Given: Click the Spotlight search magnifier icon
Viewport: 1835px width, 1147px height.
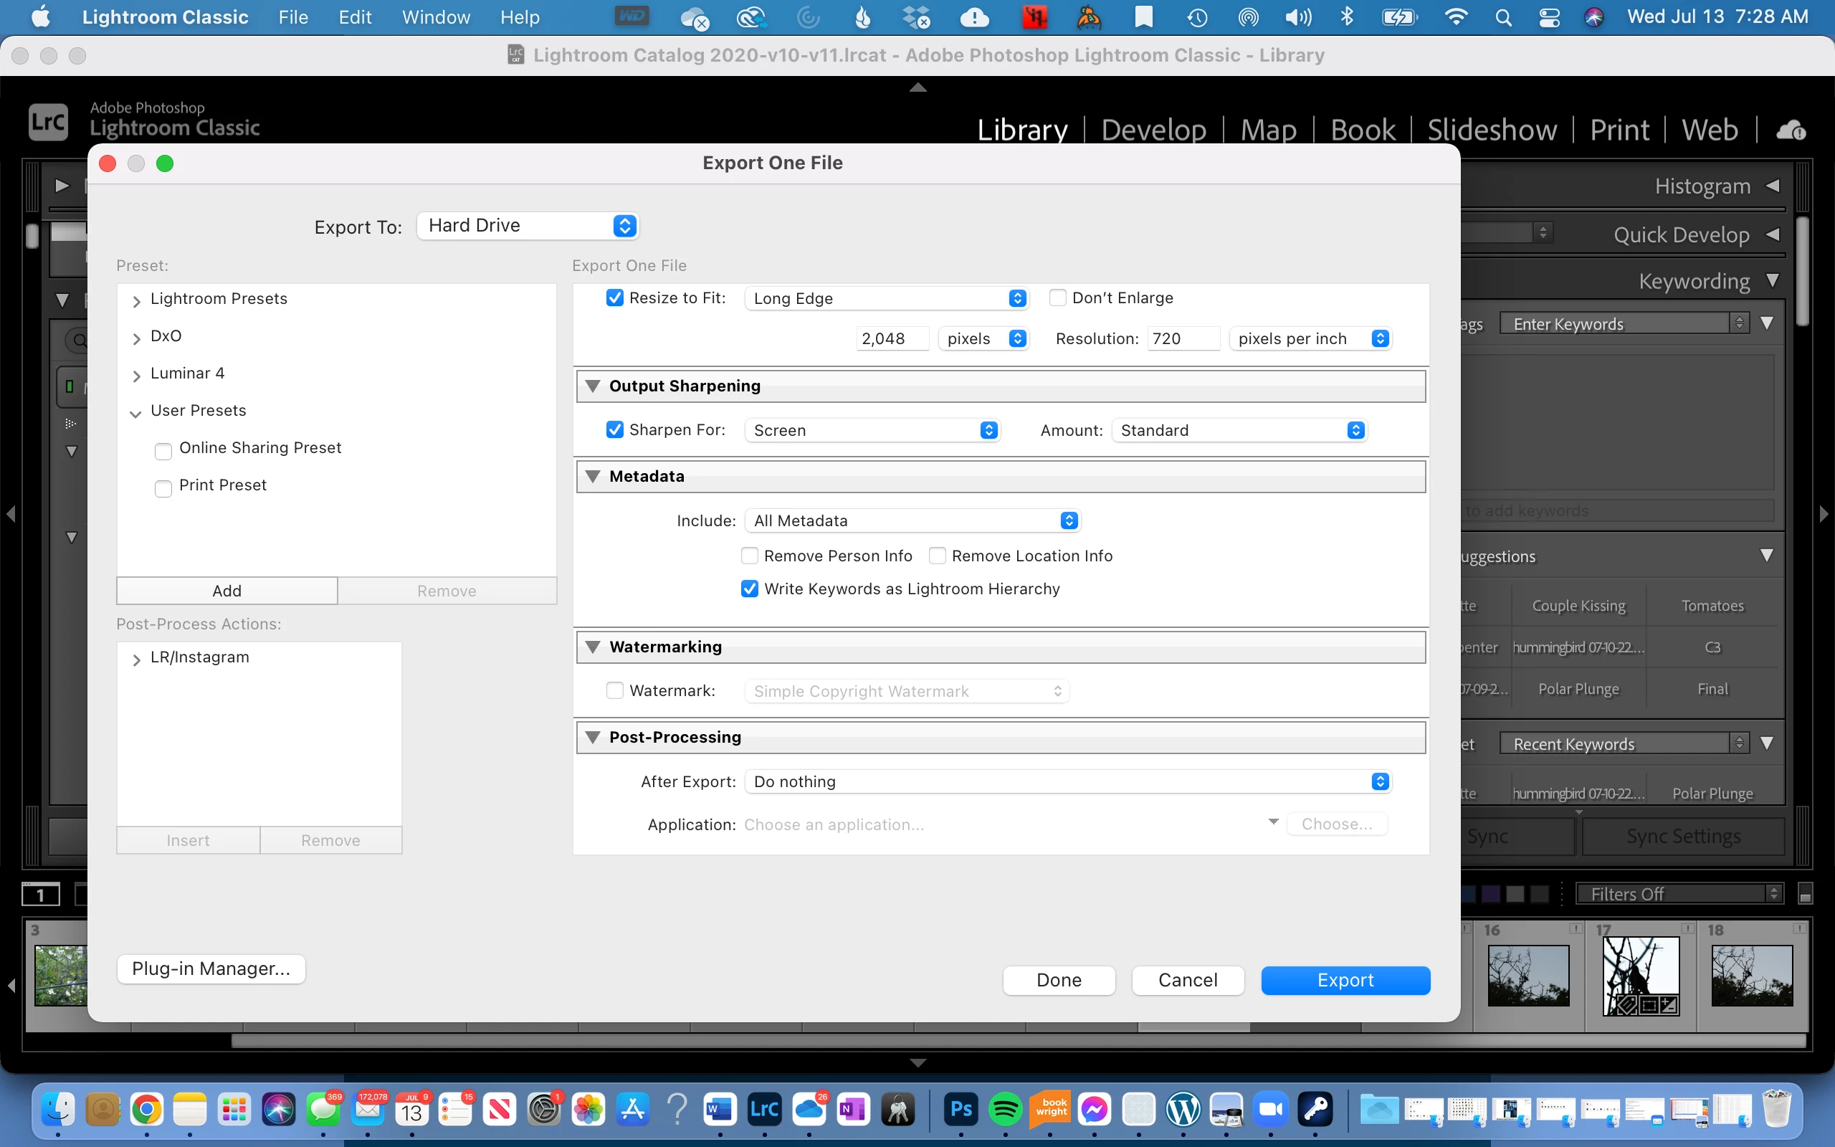Looking at the screenshot, I should pos(1503,16).
